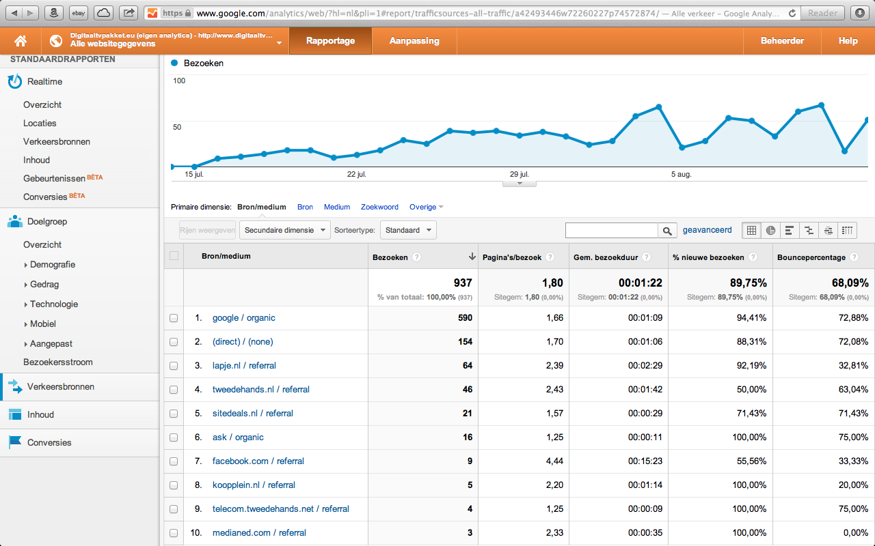The height and width of the screenshot is (546, 875).
Task: Open Realtime Locaties report
Action: [x=40, y=124]
